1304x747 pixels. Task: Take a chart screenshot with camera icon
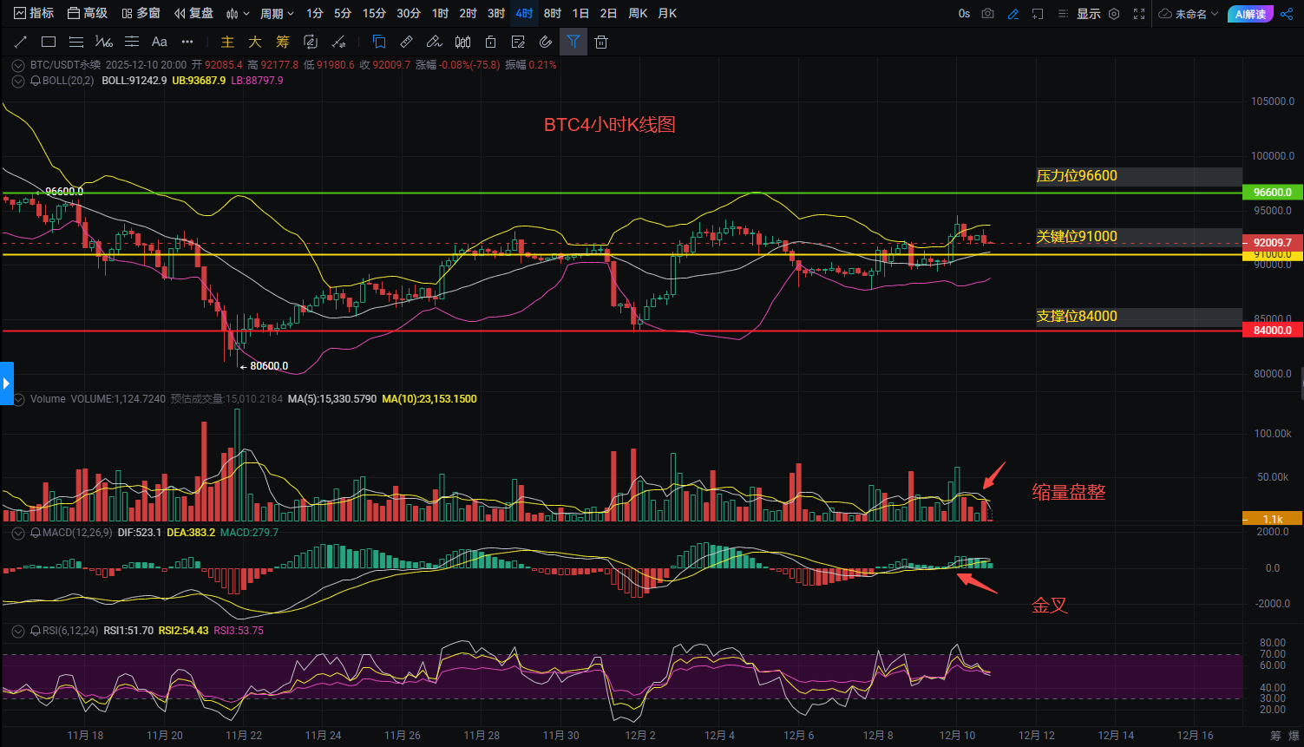(x=988, y=13)
